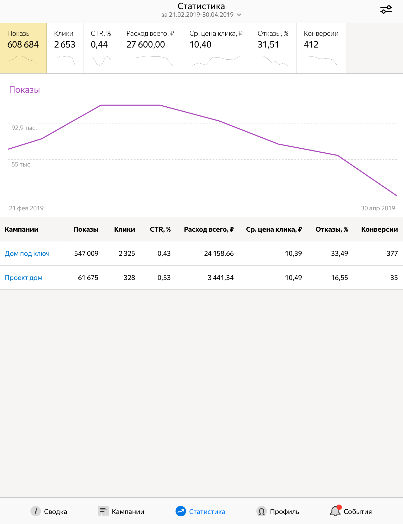Viewport: 403px width, 524px height.
Task: Open the filter settings icon
Action: tap(386, 9)
